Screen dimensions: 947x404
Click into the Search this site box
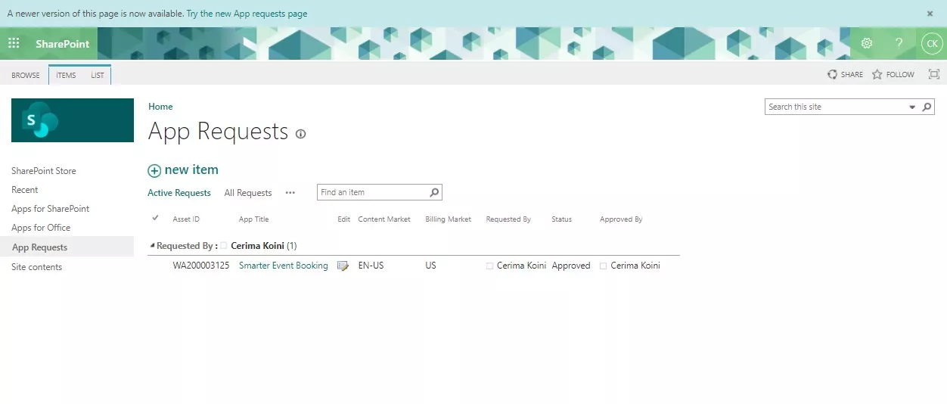point(836,107)
